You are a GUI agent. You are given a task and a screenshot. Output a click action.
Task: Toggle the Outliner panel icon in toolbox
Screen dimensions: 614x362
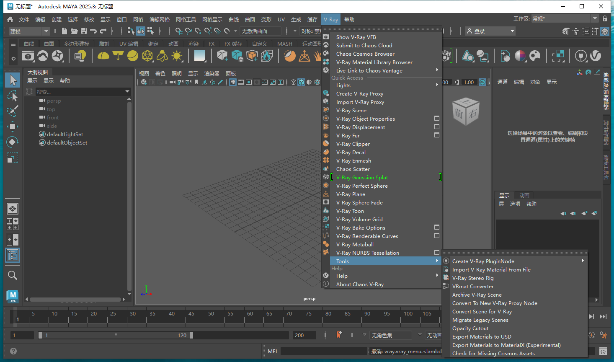coord(13,255)
